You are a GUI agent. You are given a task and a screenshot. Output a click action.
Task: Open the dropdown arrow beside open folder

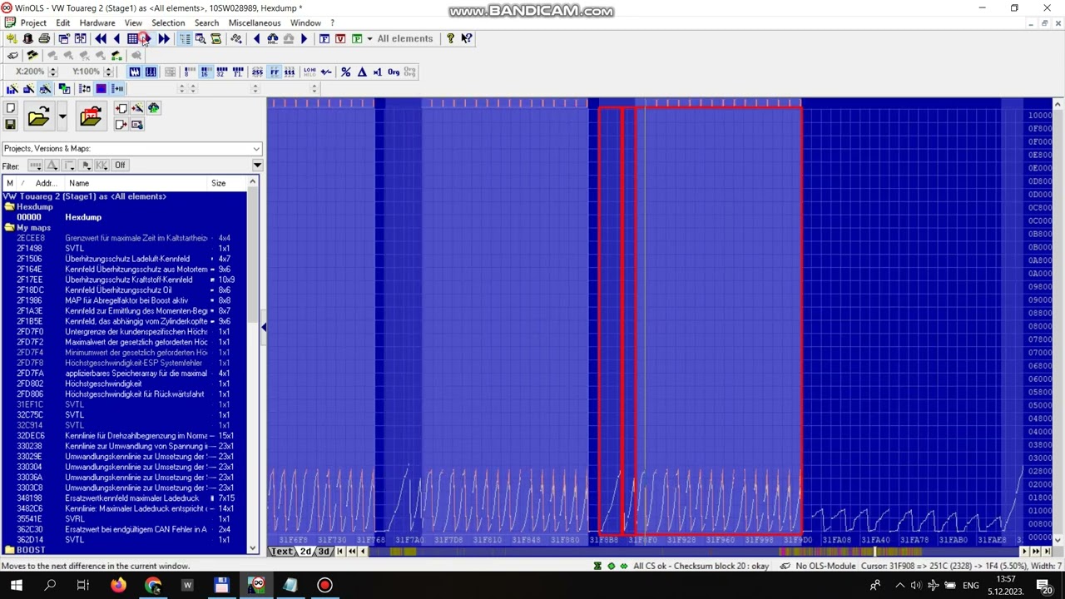pyautogui.click(x=62, y=116)
